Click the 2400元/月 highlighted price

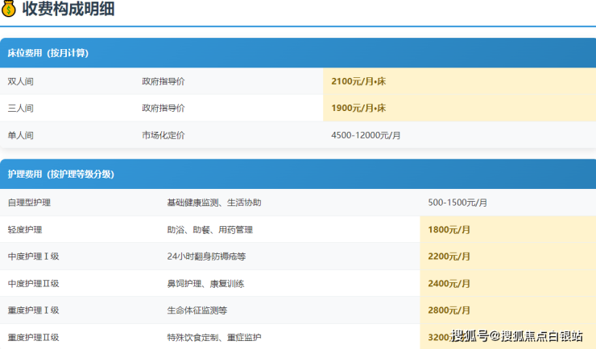[449, 283]
